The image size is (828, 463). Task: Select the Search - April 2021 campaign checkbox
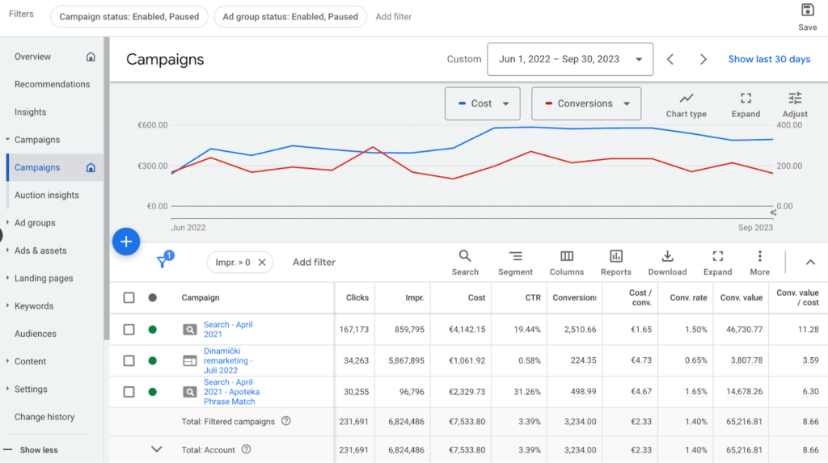coord(129,330)
